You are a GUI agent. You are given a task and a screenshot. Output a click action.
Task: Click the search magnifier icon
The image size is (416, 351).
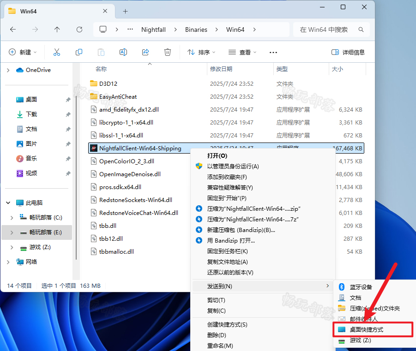(x=361, y=30)
